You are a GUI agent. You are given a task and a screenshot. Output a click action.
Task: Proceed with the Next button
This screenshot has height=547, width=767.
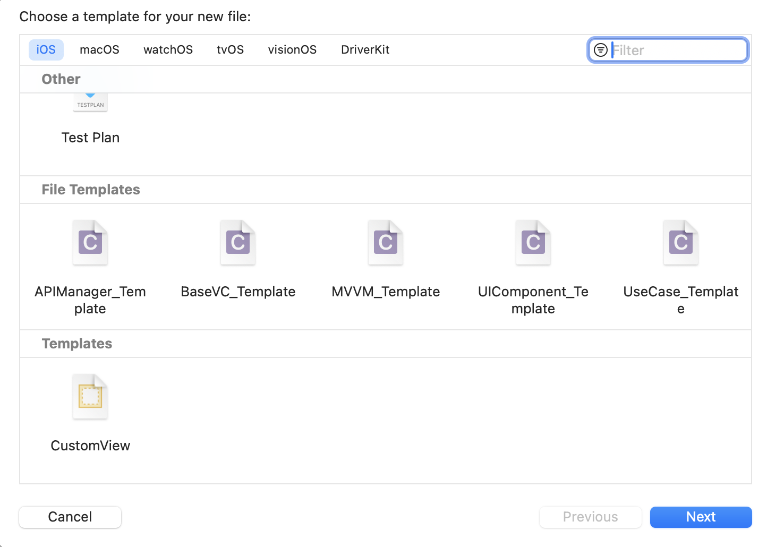point(701,517)
